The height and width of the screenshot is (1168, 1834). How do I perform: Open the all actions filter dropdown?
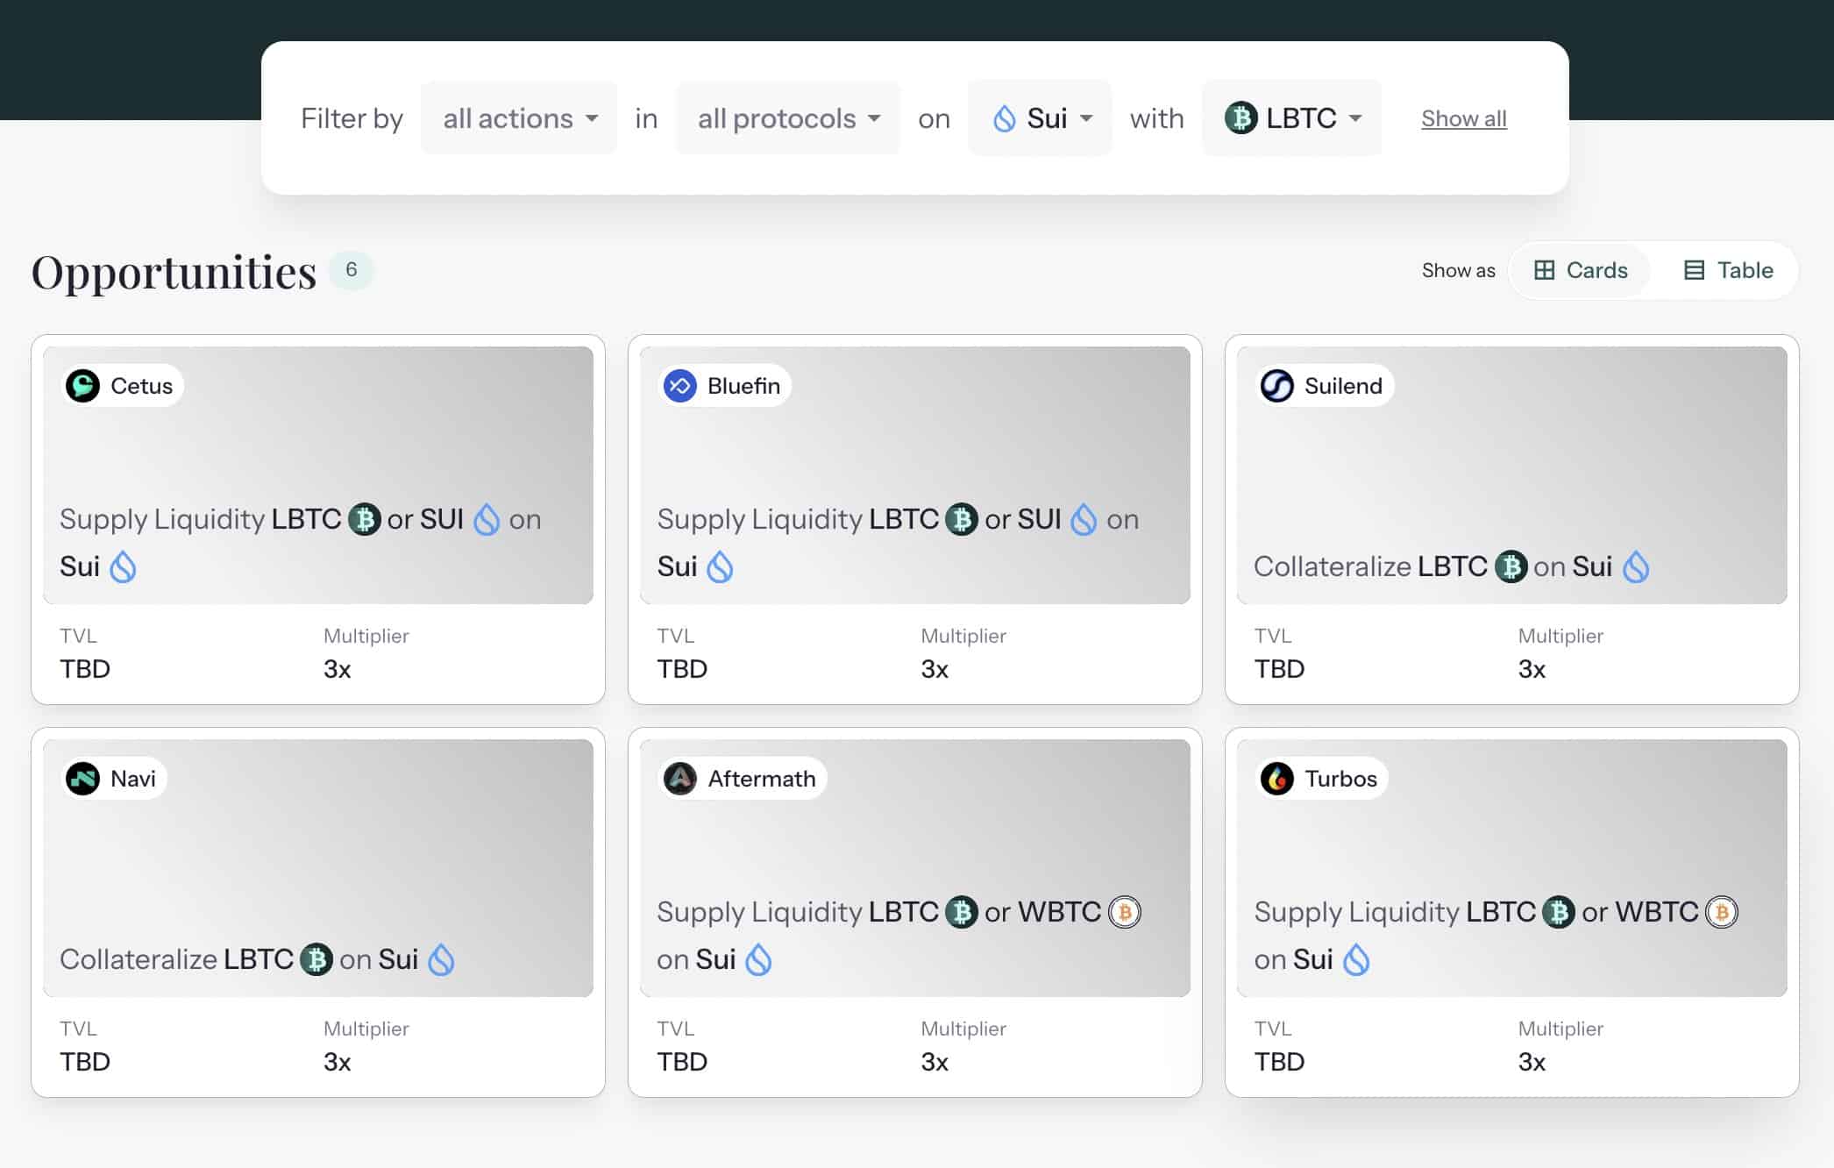point(519,118)
